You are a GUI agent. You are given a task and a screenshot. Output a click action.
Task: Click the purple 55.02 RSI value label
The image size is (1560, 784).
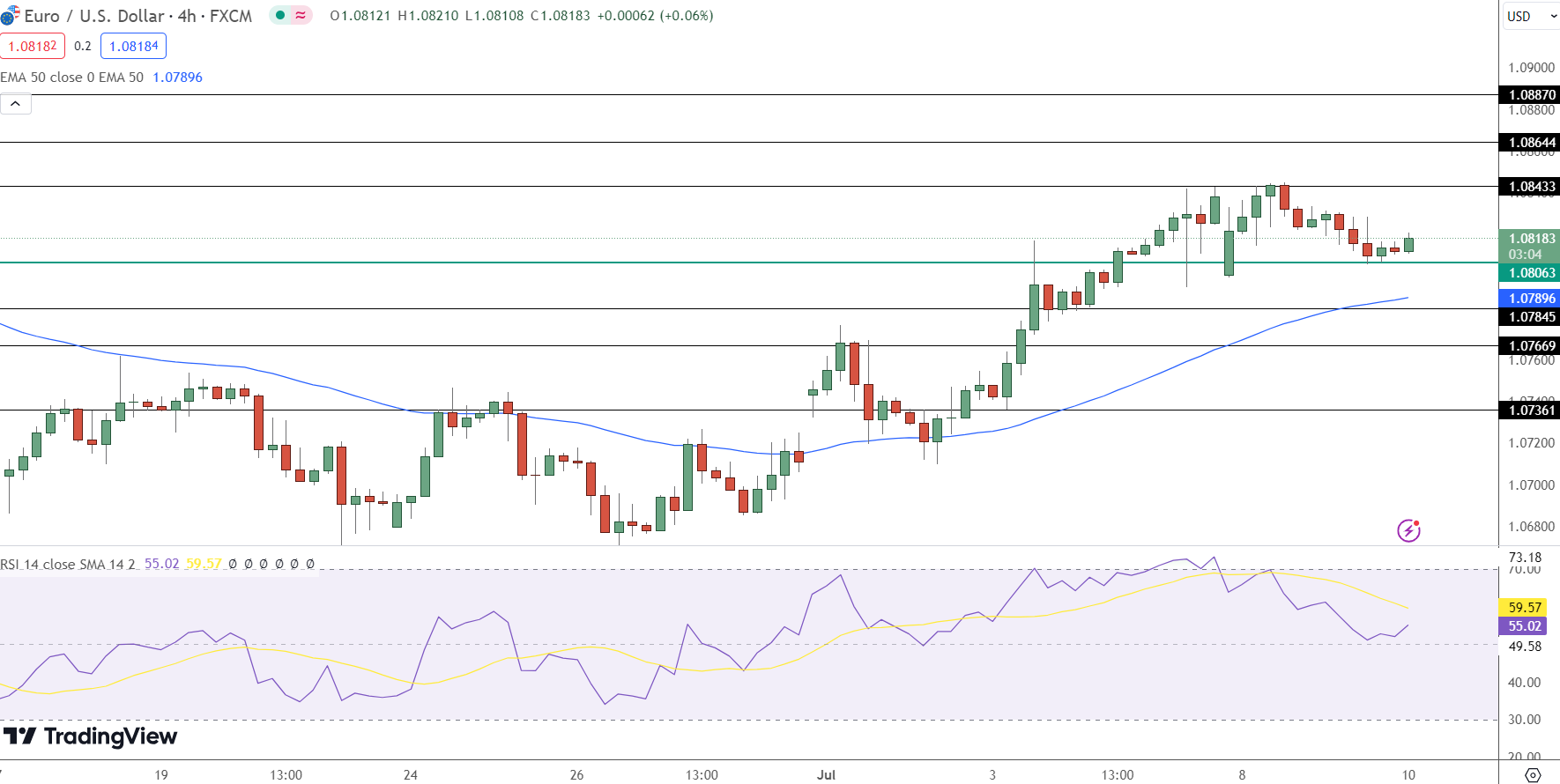tap(1524, 626)
